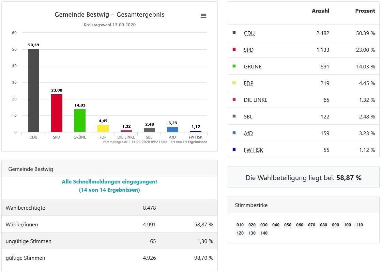Click the FW HSK chart bar
This screenshot has height=273, width=382.
pyautogui.click(x=196, y=131)
